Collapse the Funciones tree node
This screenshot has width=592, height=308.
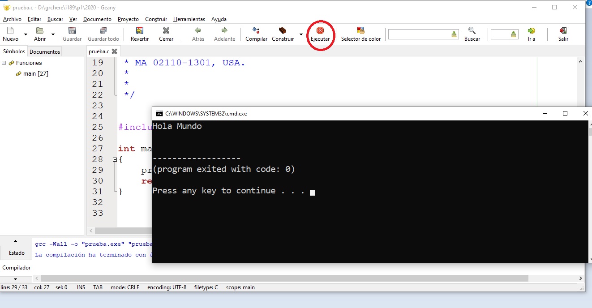pos(4,63)
